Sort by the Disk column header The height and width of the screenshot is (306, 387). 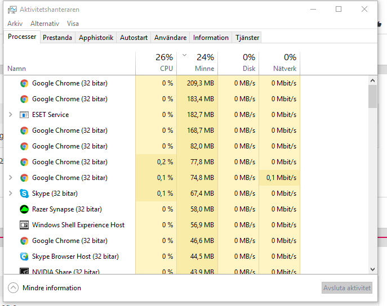point(238,63)
